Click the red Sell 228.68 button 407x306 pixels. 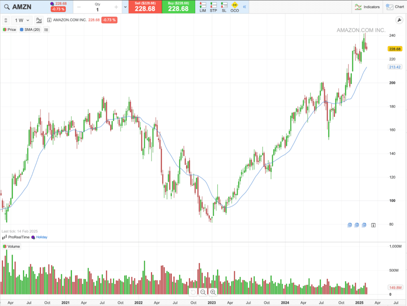pyautogui.click(x=145, y=7)
